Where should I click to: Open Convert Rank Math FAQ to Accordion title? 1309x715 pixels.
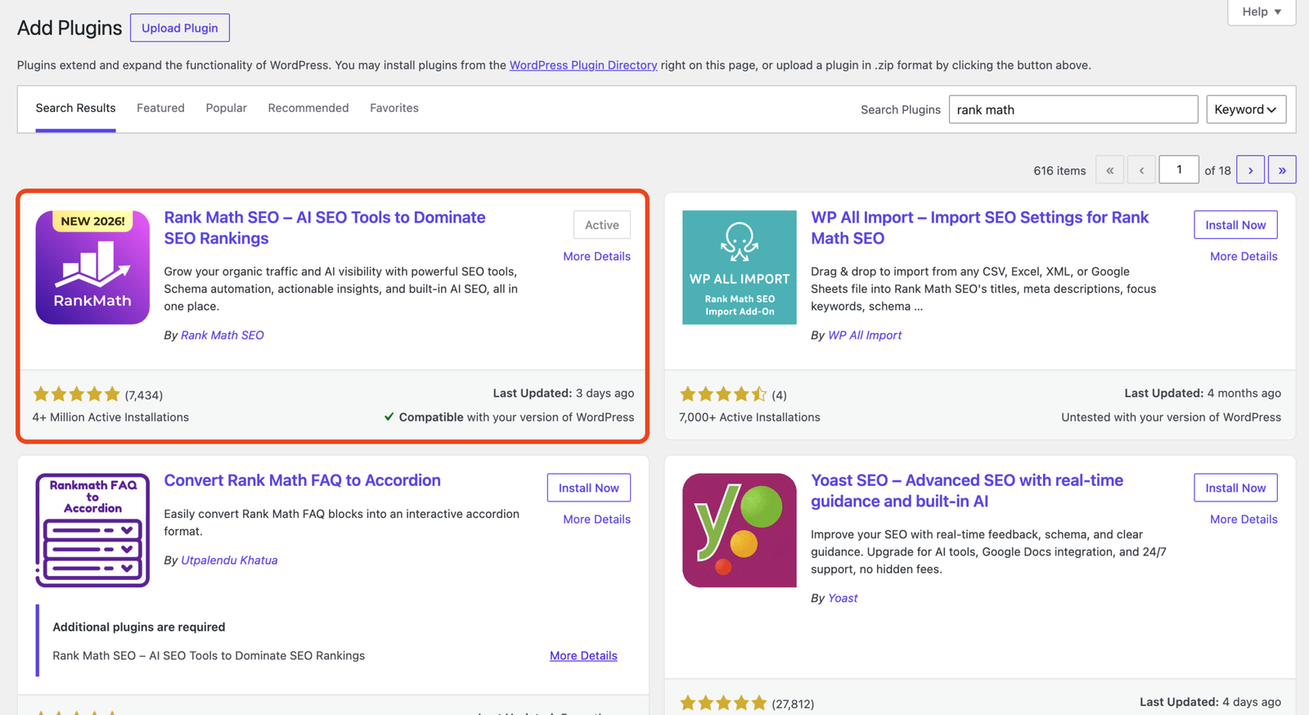[x=303, y=480]
